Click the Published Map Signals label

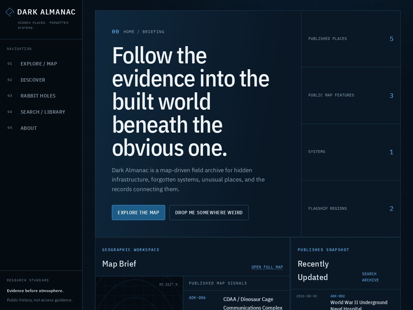[x=218, y=283]
